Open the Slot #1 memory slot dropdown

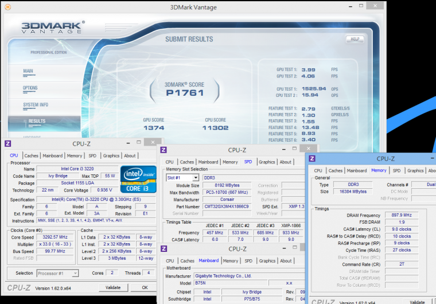tap(182, 178)
